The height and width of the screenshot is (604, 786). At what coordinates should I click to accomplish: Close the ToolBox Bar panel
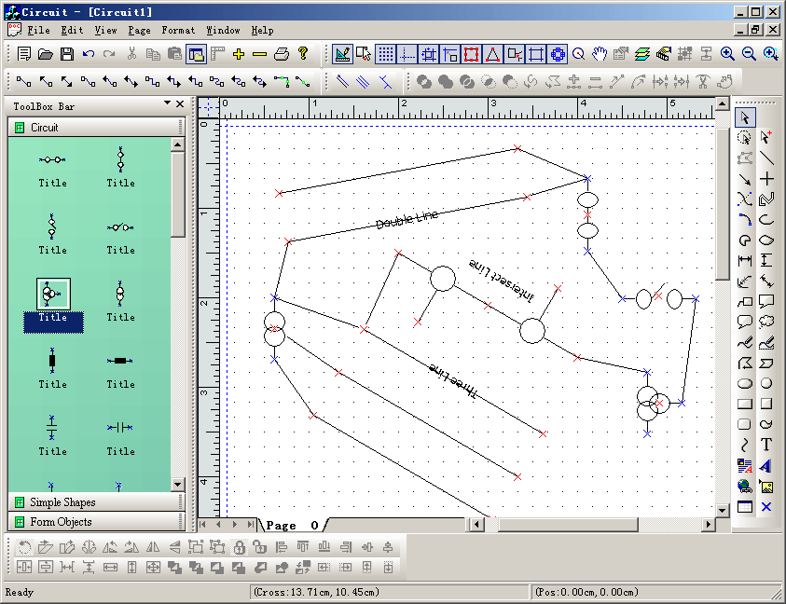(x=180, y=103)
